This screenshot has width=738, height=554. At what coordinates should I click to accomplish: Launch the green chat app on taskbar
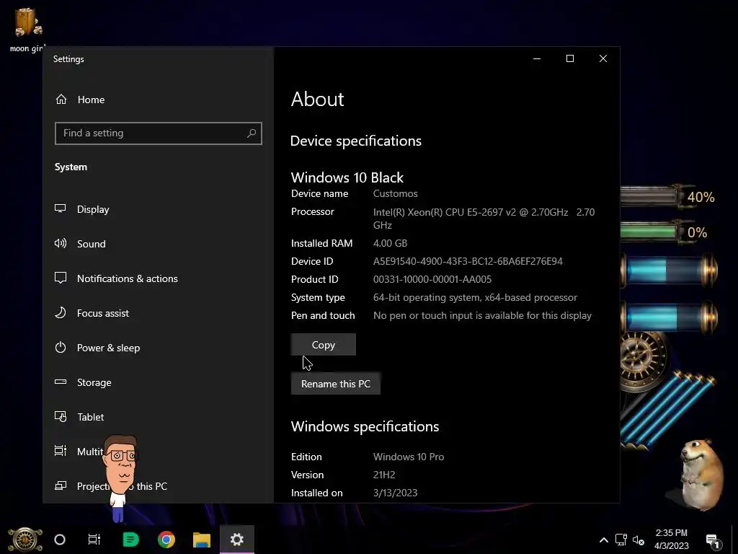(131, 540)
